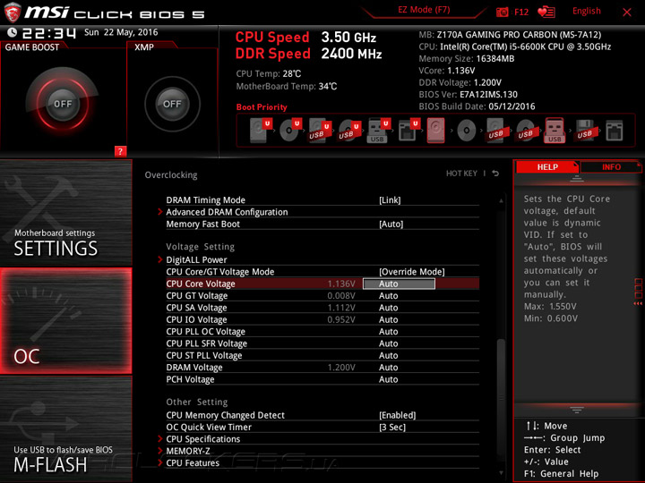Click the CPU GT Voltage Auto value
The image size is (645, 483).
(x=388, y=296)
